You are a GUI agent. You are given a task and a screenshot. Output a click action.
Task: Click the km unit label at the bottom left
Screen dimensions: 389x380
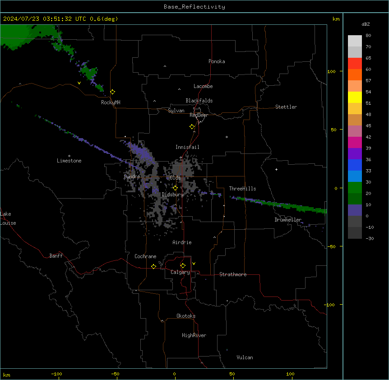tap(7, 375)
